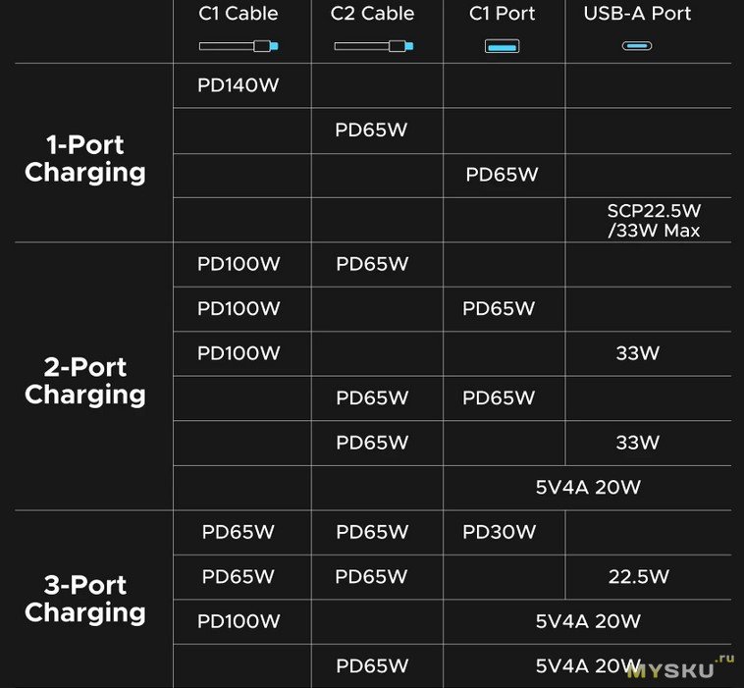Click the MYSKU.ru watermark logo
The image size is (744, 688).
coord(680,667)
